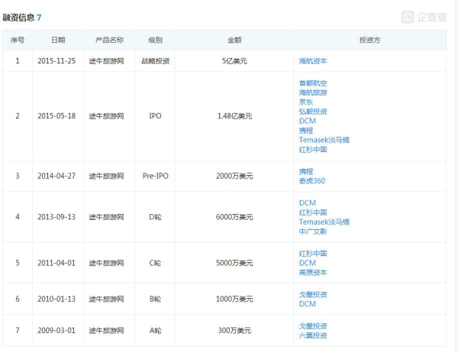Viewport: 458px width, 353px height.
Task: Click DCM link in B轮 row
Action: [x=308, y=304]
